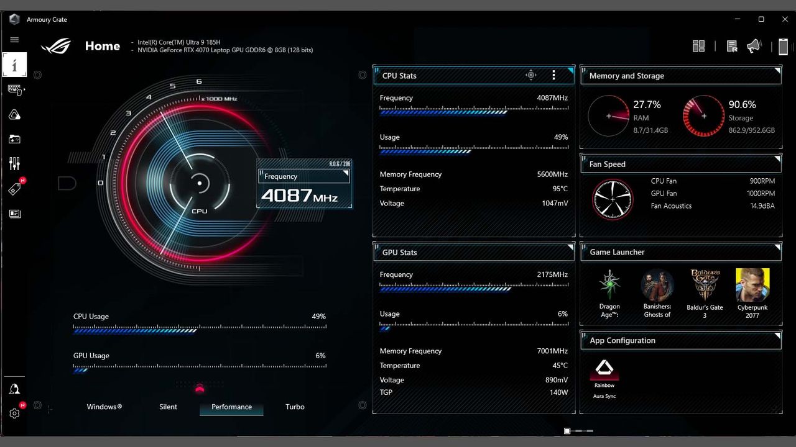The height and width of the screenshot is (447, 796).
Task: Click the Fan Acoustics 14.9dBA value
Action: (x=762, y=206)
